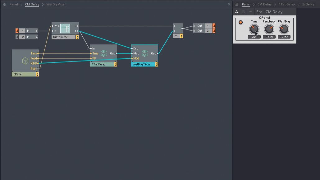Open the quick menu on the Distributor module

pyautogui.click(x=76, y=37)
